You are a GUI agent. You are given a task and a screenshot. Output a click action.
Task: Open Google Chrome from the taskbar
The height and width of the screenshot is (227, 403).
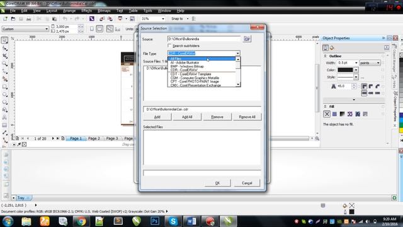tap(81, 221)
